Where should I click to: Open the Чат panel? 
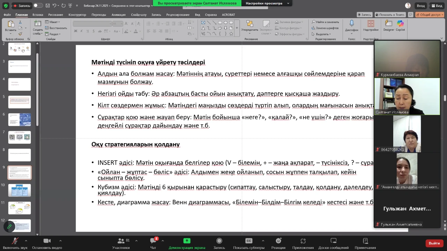click(153, 241)
